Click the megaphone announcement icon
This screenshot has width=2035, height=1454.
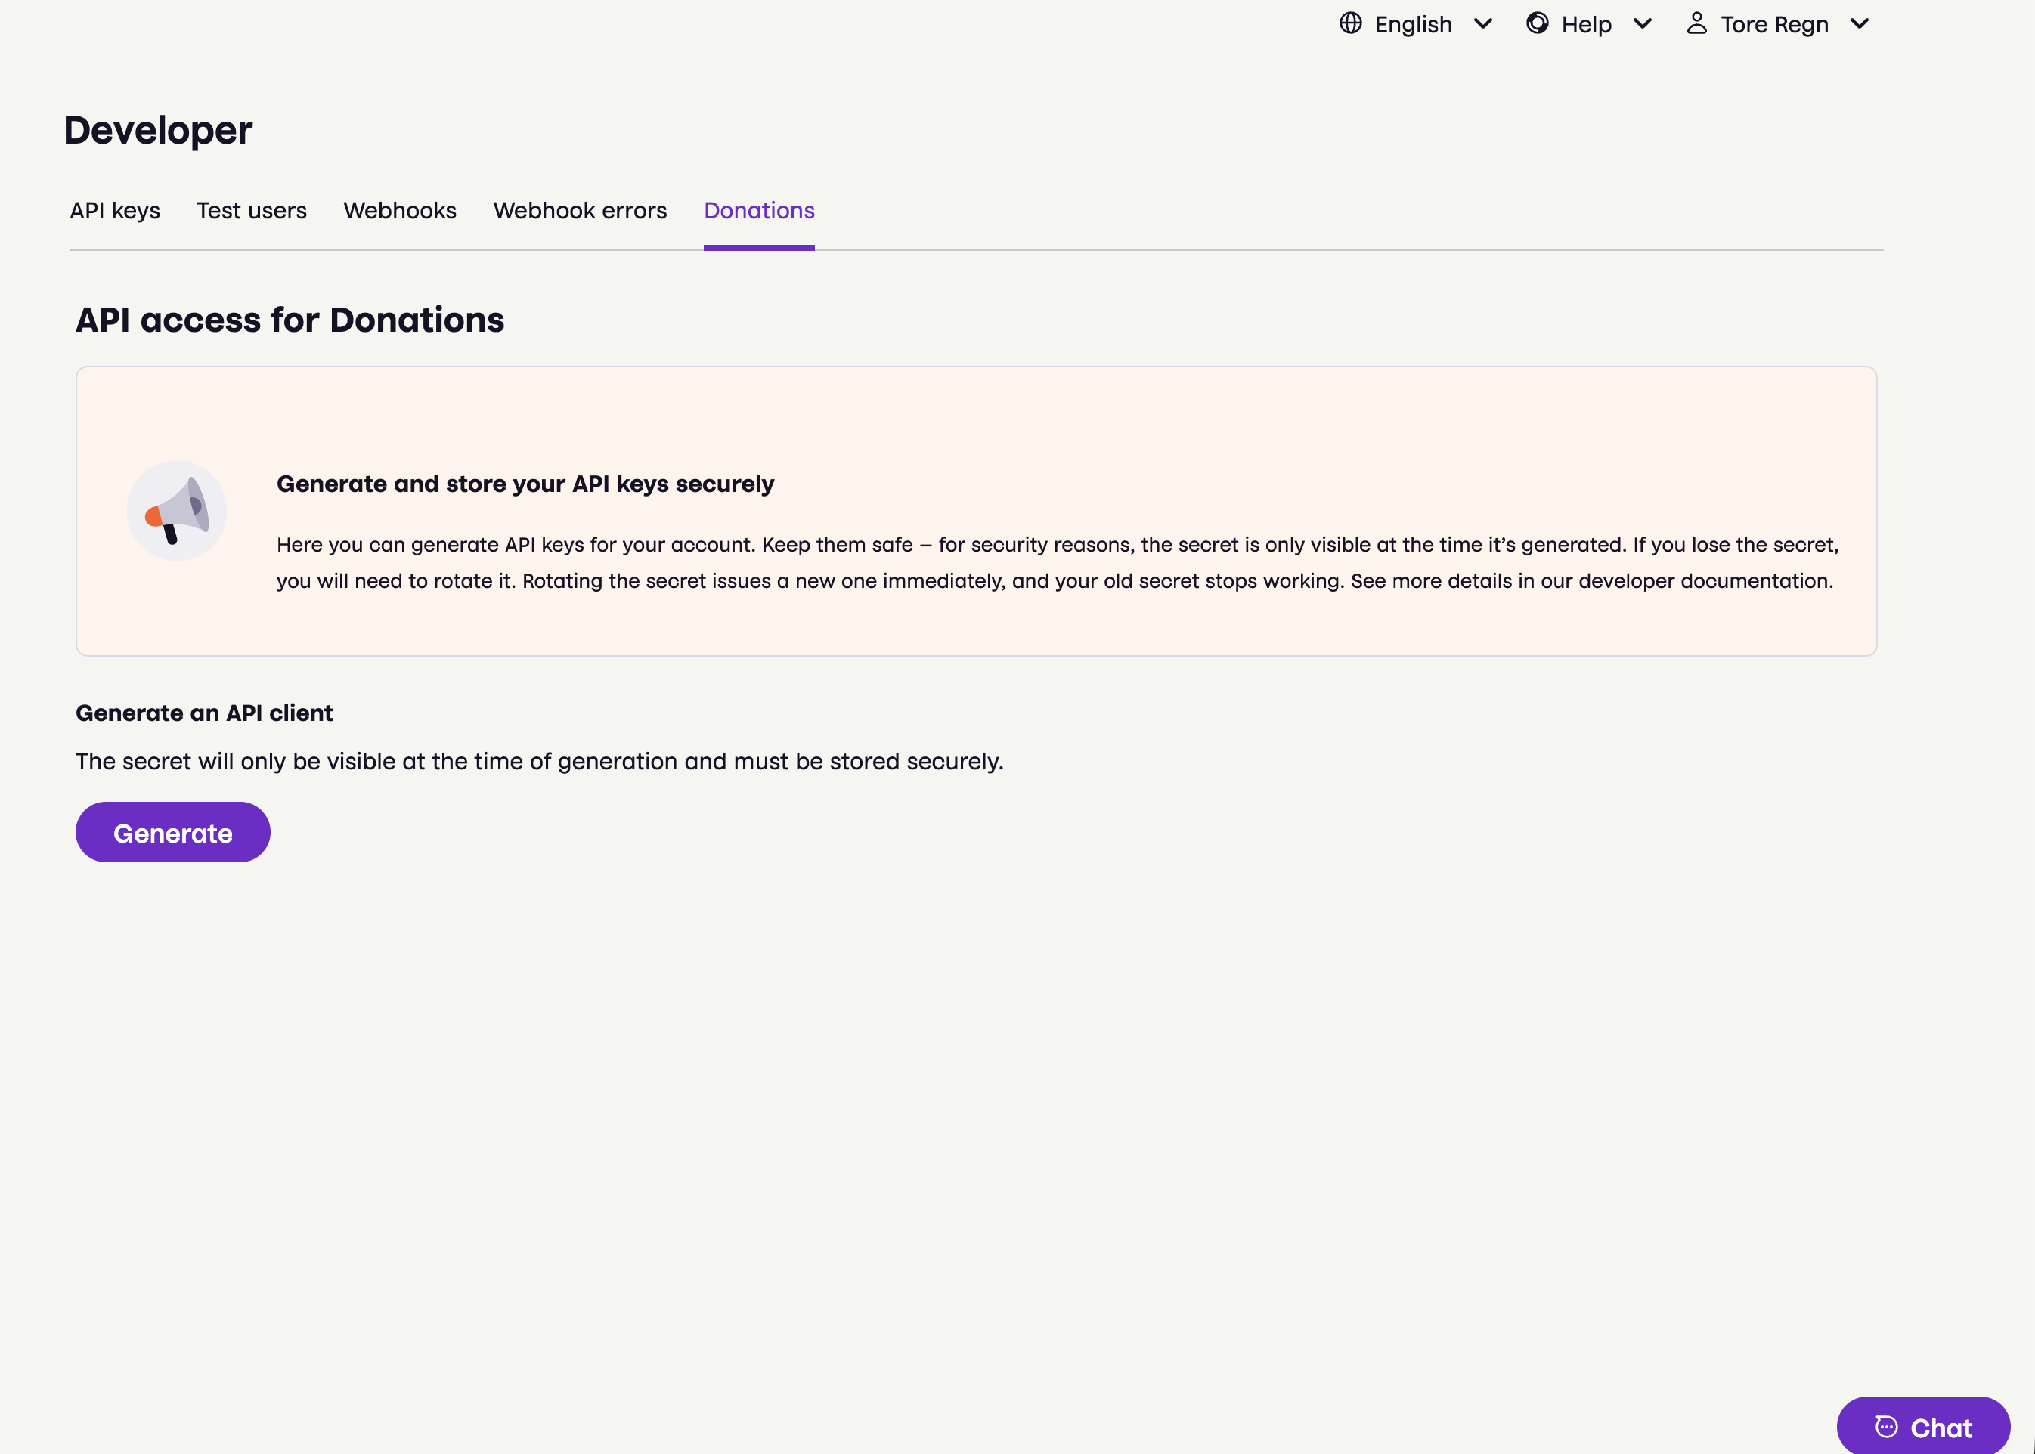point(176,510)
